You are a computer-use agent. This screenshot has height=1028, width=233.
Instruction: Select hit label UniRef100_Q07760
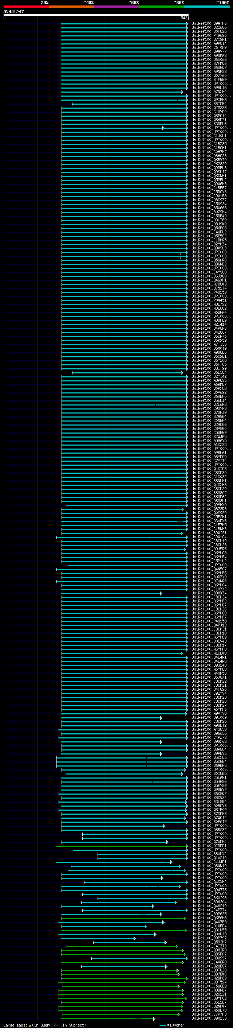(209, 75)
